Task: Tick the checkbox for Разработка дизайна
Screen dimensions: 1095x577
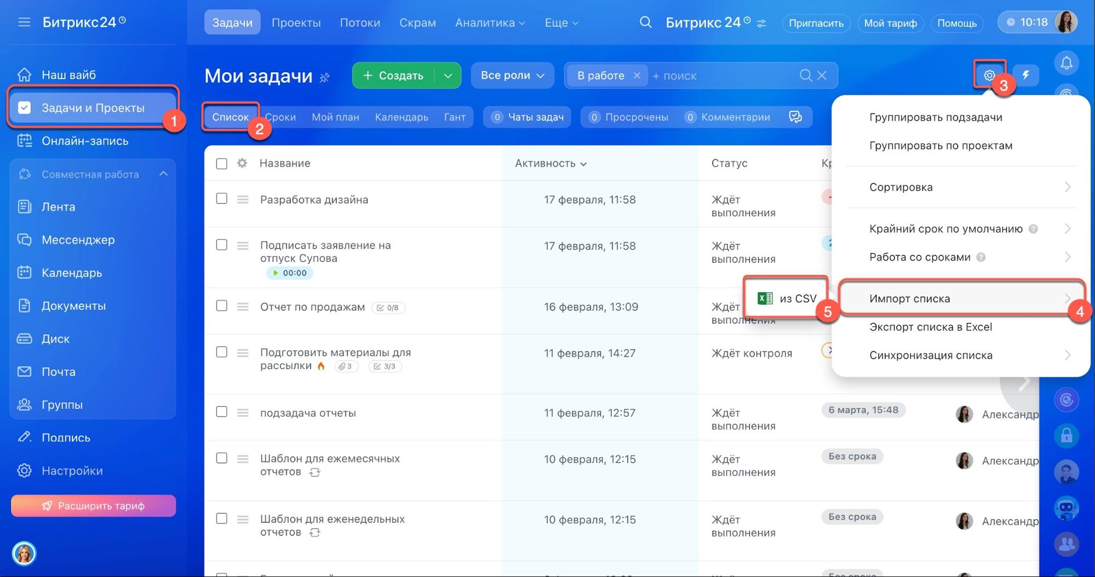Action: pos(221,199)
